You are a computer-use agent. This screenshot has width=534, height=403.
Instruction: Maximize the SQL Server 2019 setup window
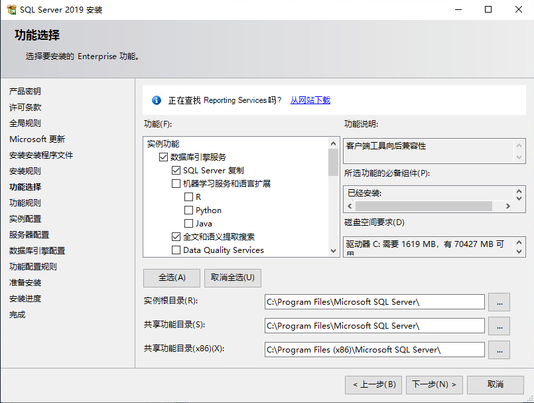(488, 9)
